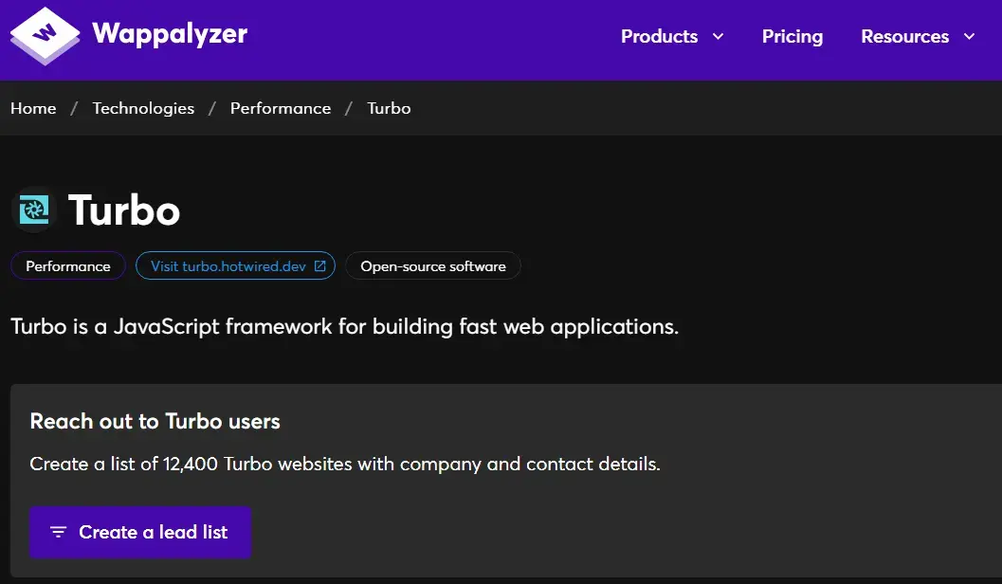Navigate to Home breadcrumb

pos(33,108)
